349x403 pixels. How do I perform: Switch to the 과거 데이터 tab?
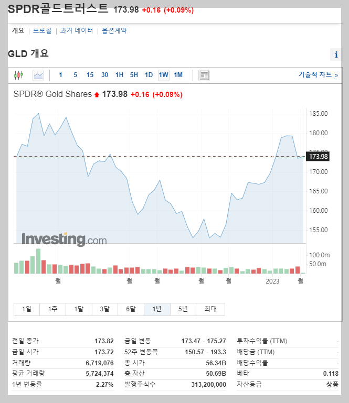pos(77,30)
